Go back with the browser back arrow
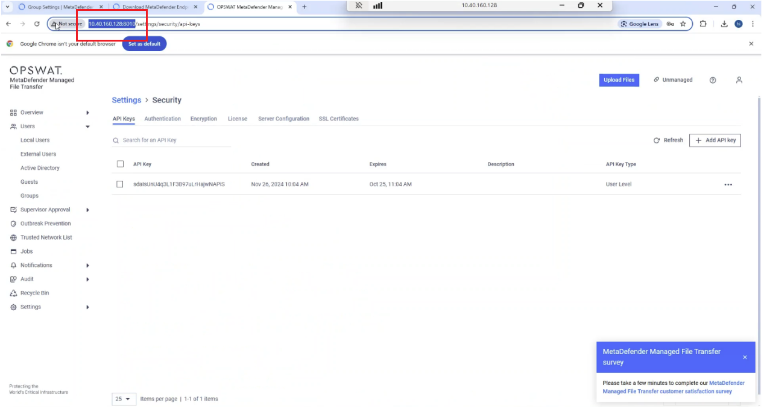The image size is (764, 409). pos(8,24)
